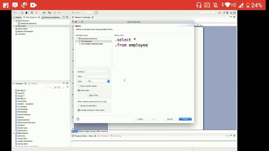Click the muted notifications bell icon
The image size is (269, 151).
(216, 5)
